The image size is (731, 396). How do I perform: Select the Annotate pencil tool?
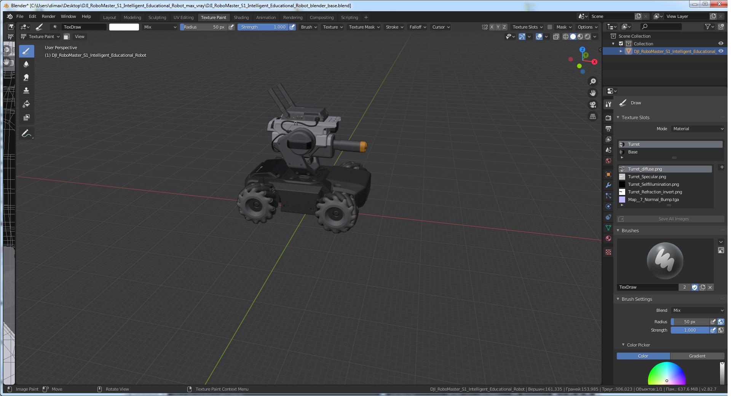point(26,133)
